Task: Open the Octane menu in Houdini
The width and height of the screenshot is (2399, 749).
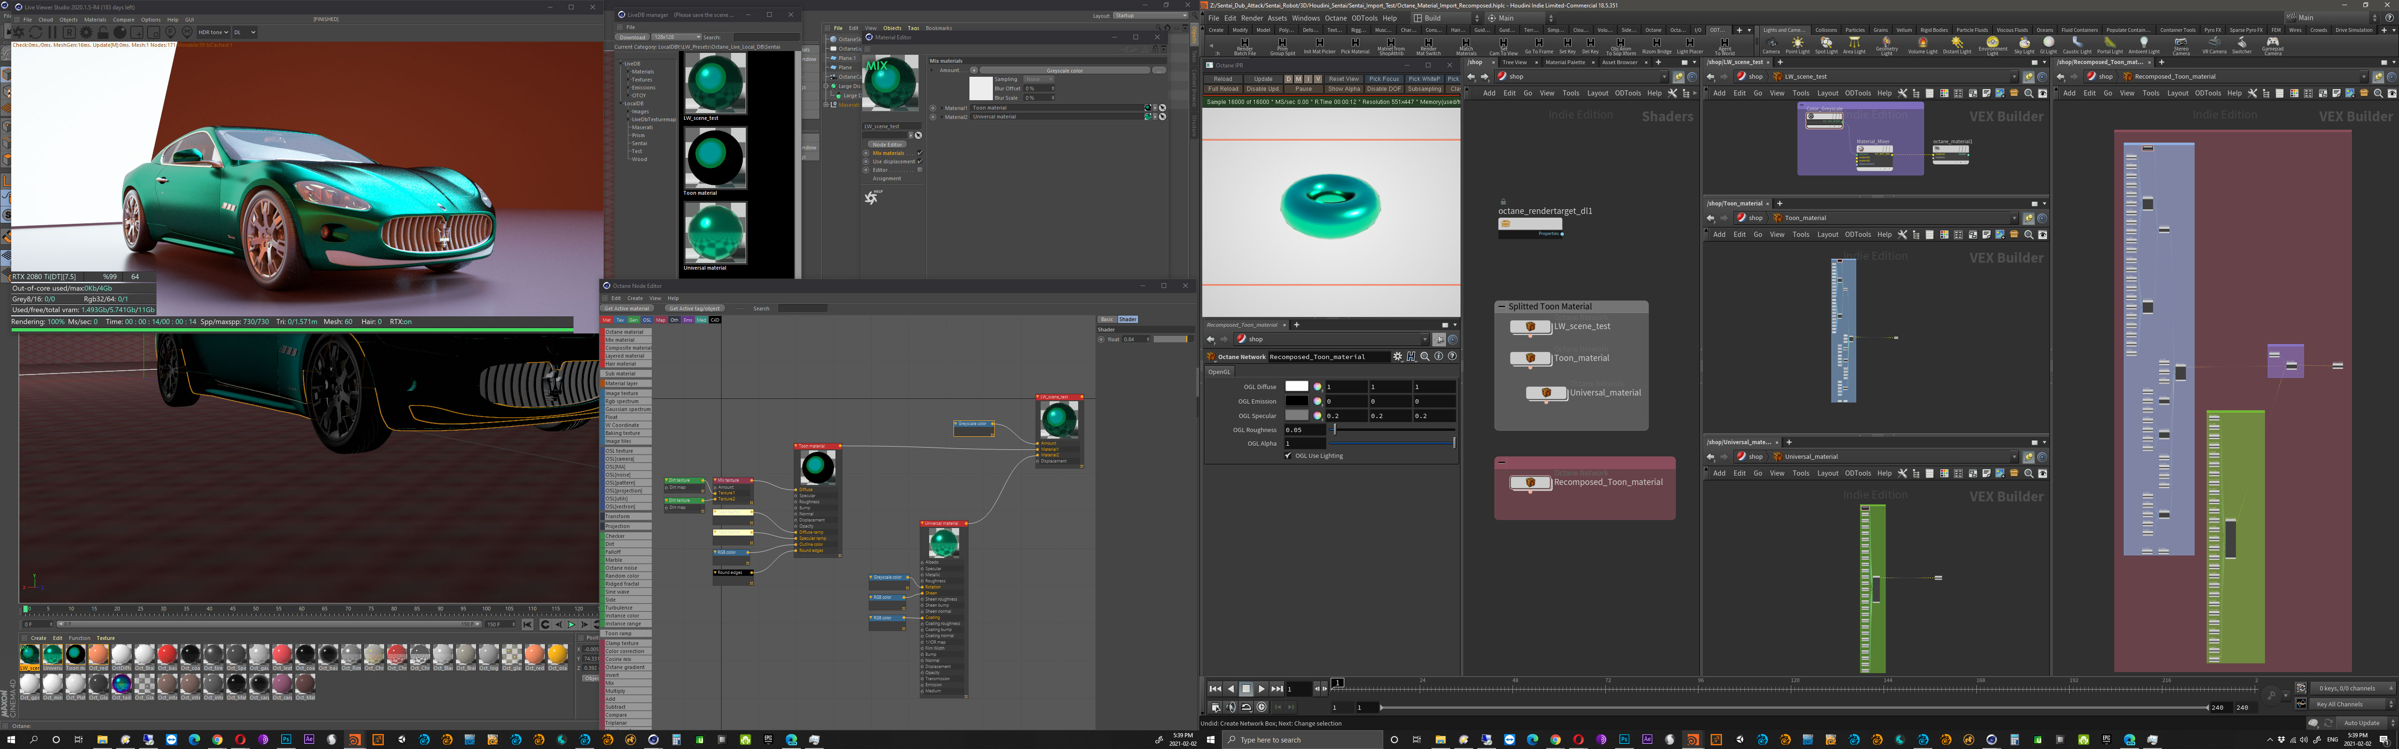Action: pyautogui.click(x=1335, y=18)
